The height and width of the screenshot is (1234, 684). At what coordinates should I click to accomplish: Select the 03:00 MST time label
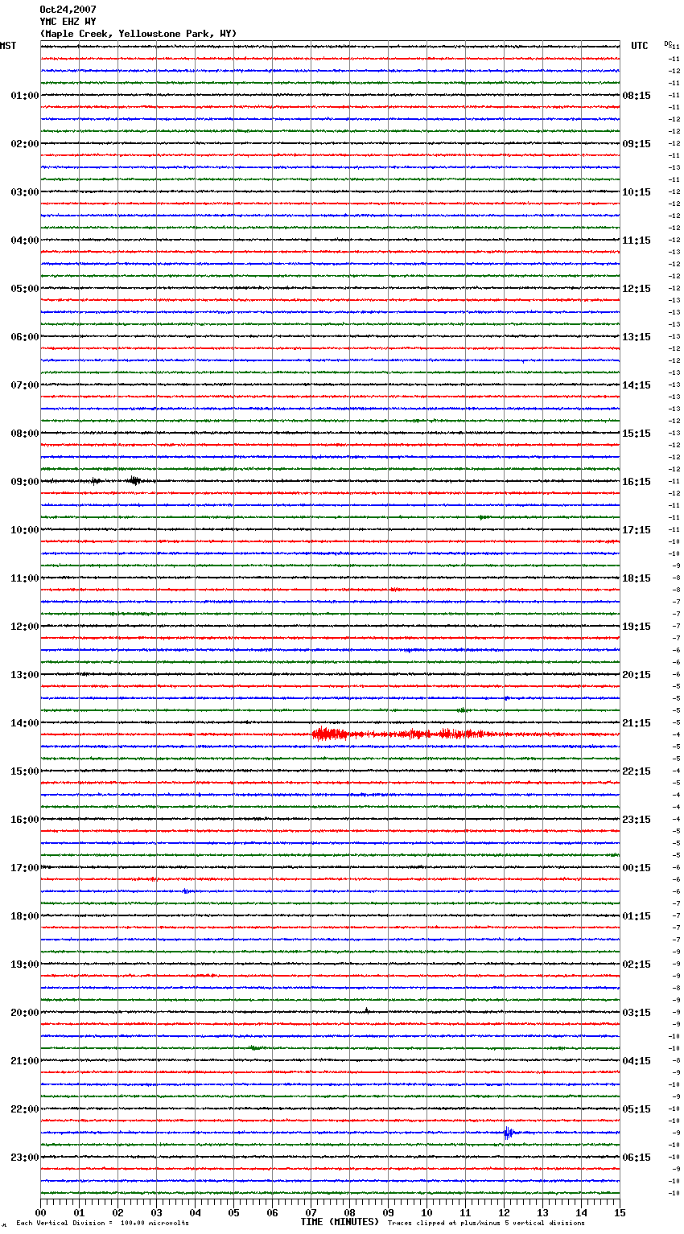click(x=25, y=192)
